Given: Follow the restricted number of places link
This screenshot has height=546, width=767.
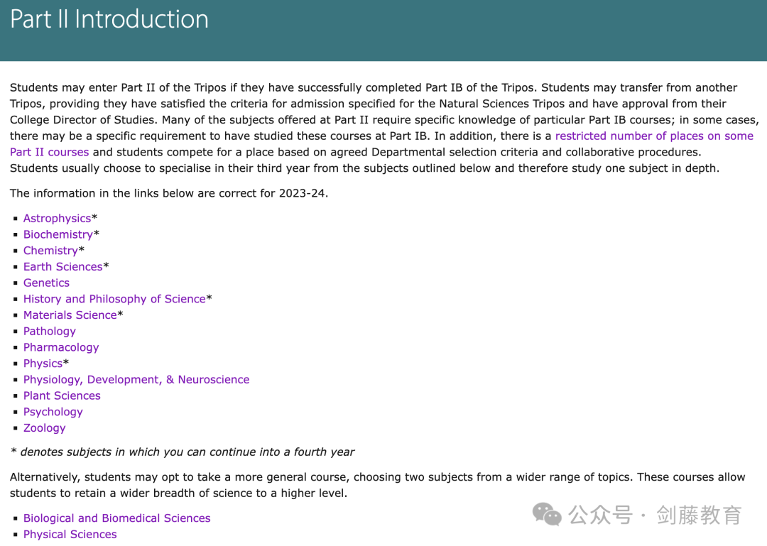Looking at the screenshot, I should [x=654, y=136].
